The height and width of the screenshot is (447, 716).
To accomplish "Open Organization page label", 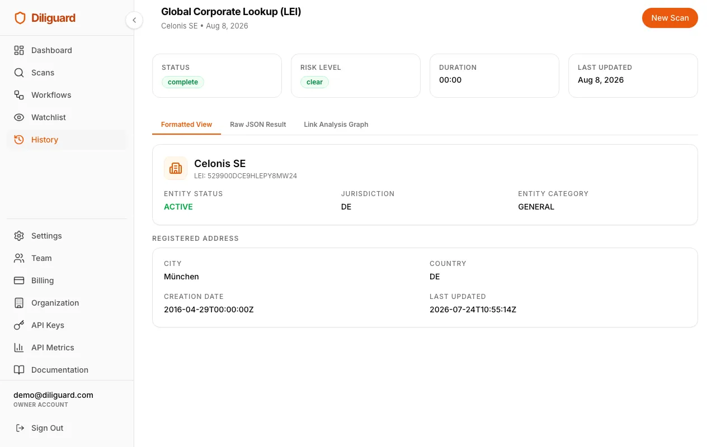I will (x=55, y=303).
